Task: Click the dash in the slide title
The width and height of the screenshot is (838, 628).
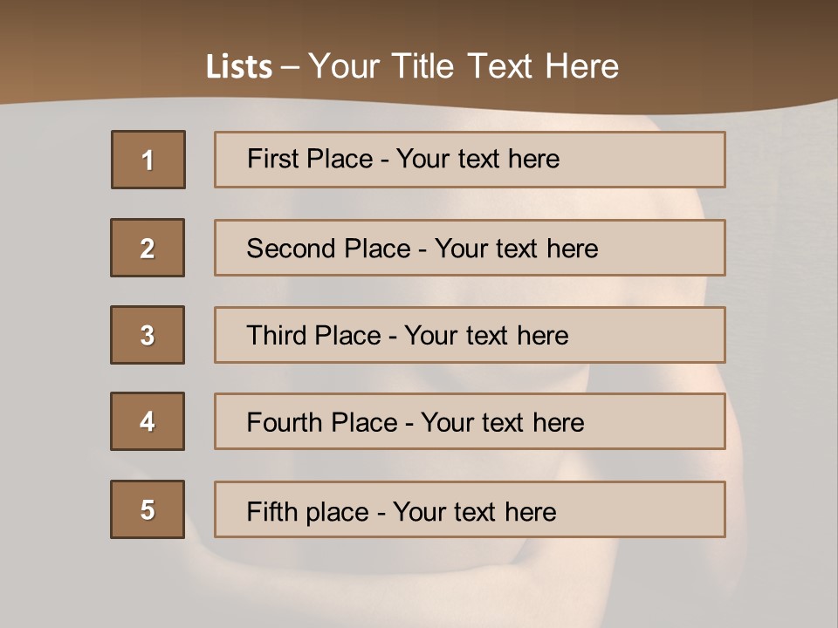Action: click(290, 66)
